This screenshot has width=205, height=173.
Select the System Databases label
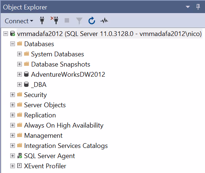[x=57, y=54]
